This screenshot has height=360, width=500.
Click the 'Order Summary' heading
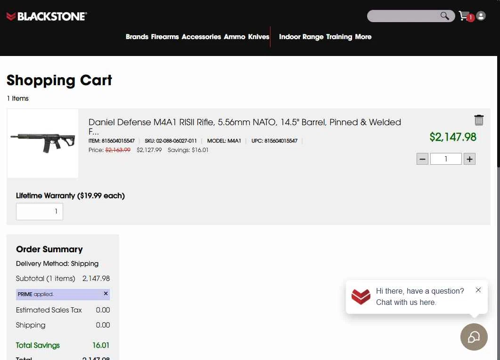(49, 249)
